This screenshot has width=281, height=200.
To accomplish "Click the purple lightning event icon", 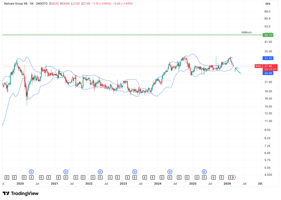I will (234, 177).
